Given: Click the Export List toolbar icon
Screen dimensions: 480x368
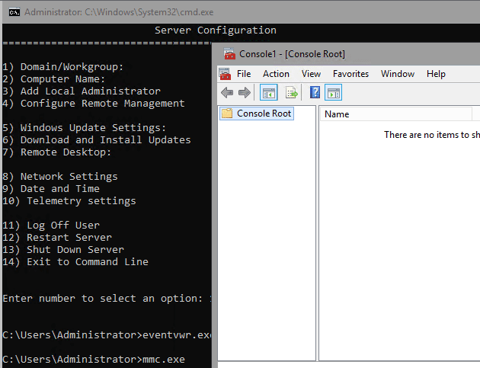Looking at the screenshot, I should [x=291, y=93].
